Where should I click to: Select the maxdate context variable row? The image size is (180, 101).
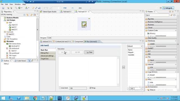tap(135, 55)
